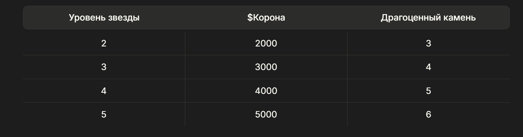The height and width of the screenshot is (137, 523).
Task: Select star level 4 cell in first column
Action: [x=104, y=91]
